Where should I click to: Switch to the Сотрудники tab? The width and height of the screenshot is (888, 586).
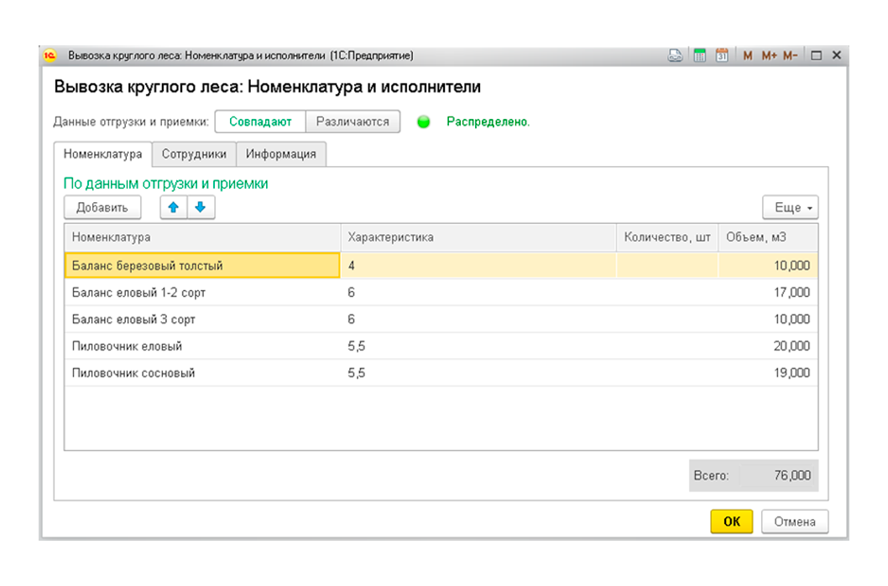[194, 154]
